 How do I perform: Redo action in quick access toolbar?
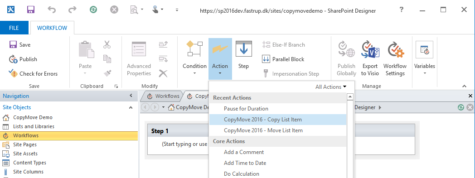73,10
